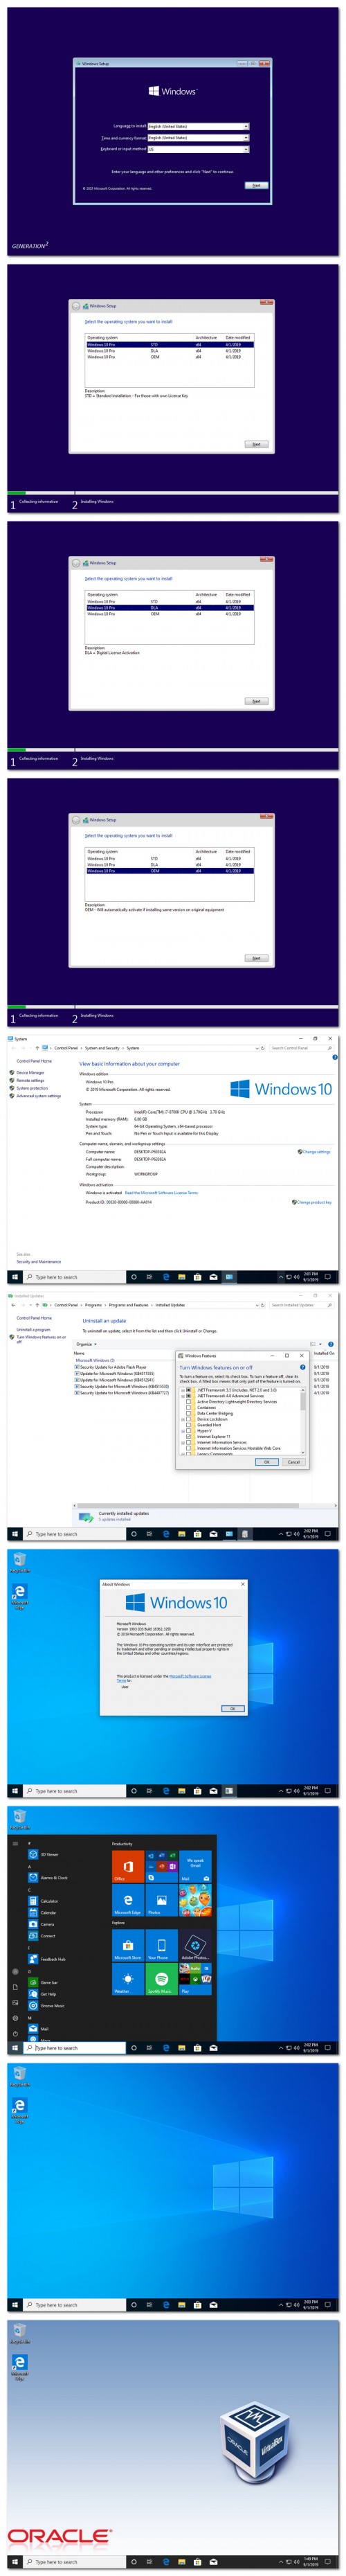Viewport: 346px width, 2576px height.
Task: Enable the Containers feature checkbox
Action: [189, 1408]
